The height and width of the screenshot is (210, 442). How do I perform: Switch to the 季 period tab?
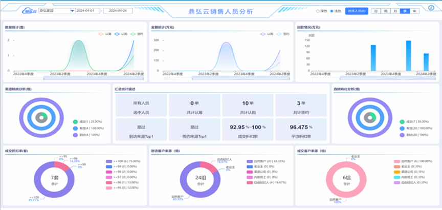(x=405, y=11)
